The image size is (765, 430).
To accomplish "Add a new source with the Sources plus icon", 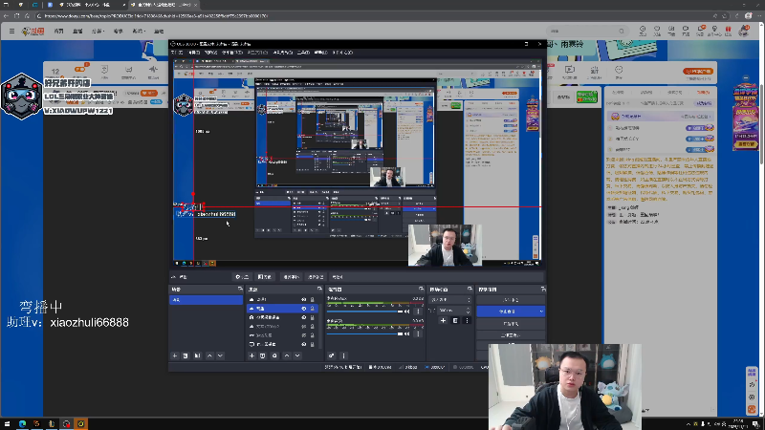I will click(x=251, y=355).
